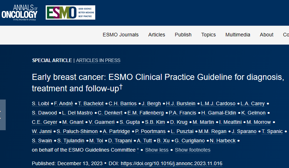This screenshot has height=168, width=289.
Task: Expand the Topics navigation menu
Action: click(x=208, y=35)
